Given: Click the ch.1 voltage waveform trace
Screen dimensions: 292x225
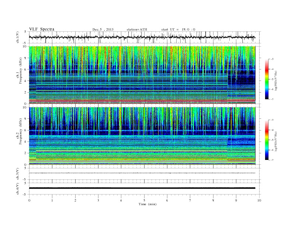Looking at the screenshot, I should (x=142, y=37).
